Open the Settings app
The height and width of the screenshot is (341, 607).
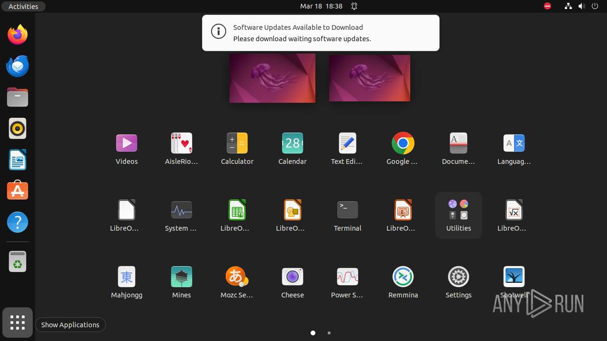tap(459, 282)
